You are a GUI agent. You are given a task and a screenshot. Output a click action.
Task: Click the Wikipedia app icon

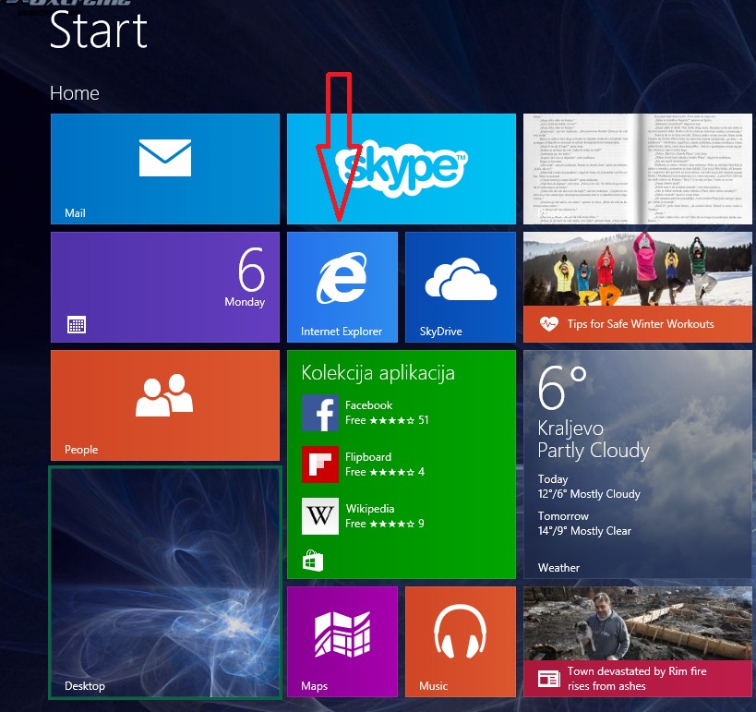[320, 516]
